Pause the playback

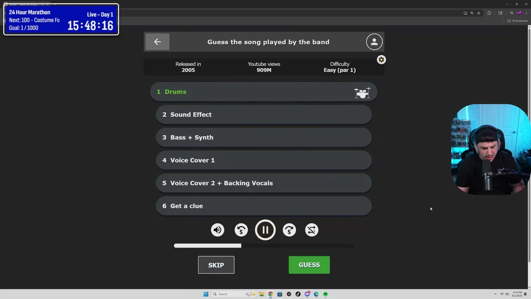click(x=265, y=230)
